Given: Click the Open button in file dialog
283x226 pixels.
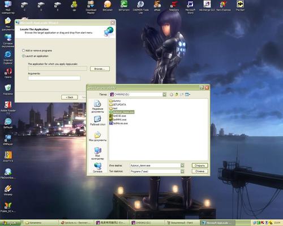Looking at the screenshot, I should click(200, 166).
